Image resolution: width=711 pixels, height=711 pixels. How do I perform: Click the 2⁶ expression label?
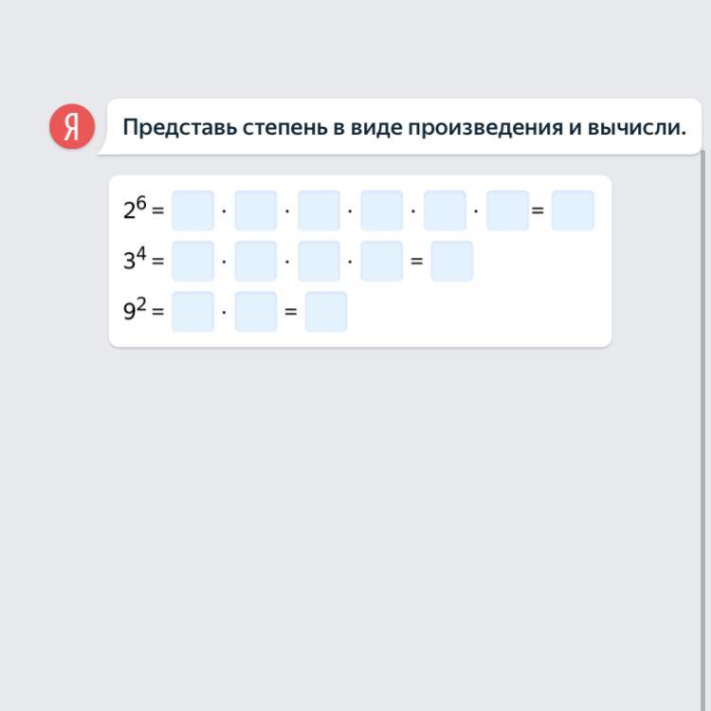click(135, 209)
